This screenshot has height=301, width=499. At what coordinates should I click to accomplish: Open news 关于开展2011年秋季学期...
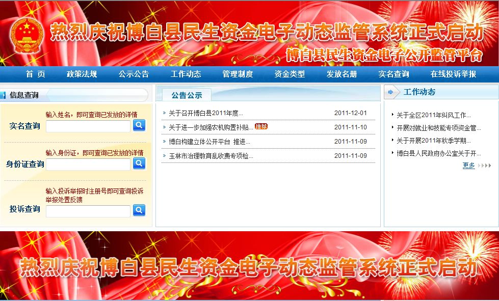pos(434,141)
